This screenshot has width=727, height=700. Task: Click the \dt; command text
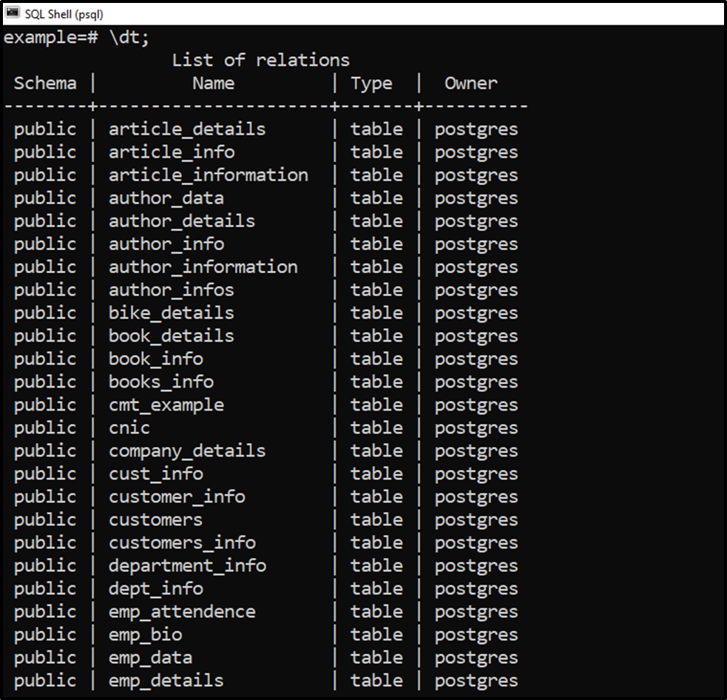129,38
